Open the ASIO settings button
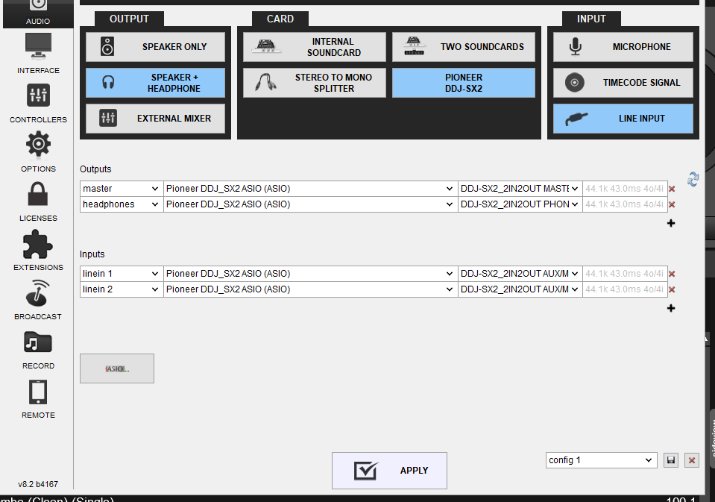Image resolution: width=715 pixels, height=502 pixels. pyautogui.click(x=117, y=368)
